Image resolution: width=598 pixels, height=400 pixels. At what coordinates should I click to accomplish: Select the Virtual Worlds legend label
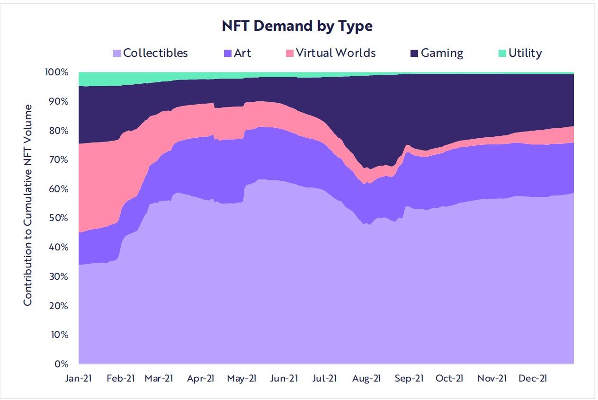coord(336,53)
